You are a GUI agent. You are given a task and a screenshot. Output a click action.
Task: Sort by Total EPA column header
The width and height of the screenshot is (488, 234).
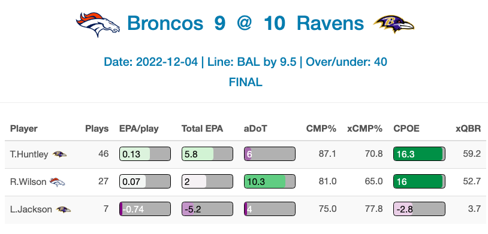202,129
